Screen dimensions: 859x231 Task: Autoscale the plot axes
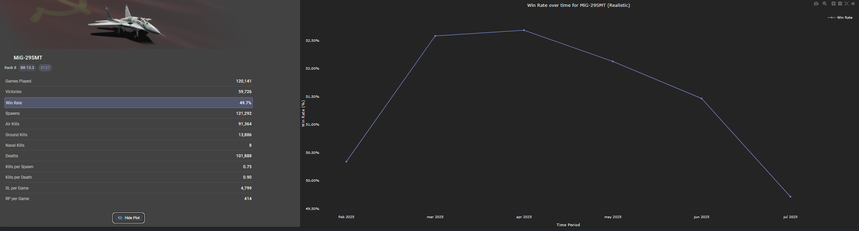[x=846, y=3]
